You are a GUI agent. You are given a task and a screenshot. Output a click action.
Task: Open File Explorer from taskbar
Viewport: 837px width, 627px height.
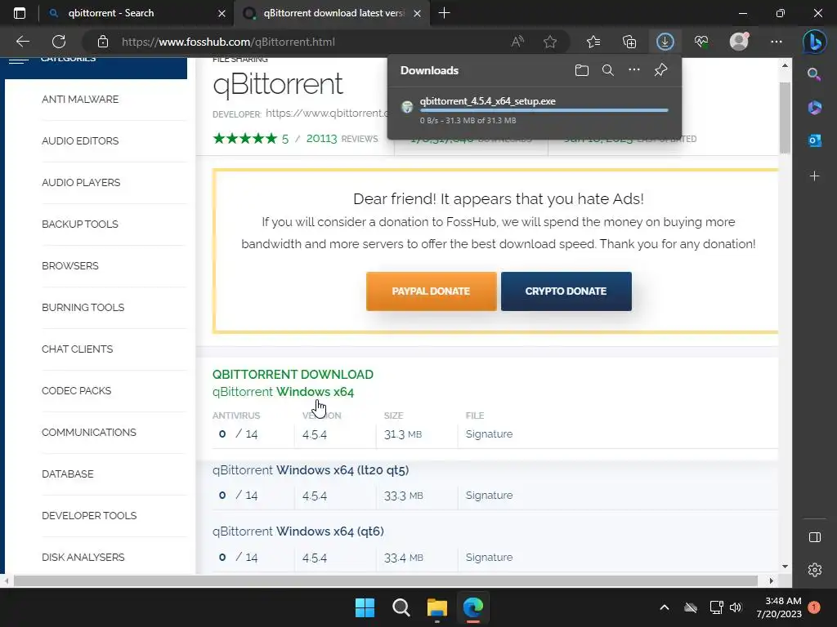436,607
